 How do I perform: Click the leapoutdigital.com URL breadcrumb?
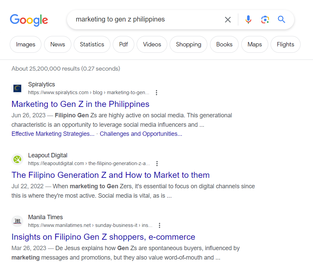pos(89,163)
